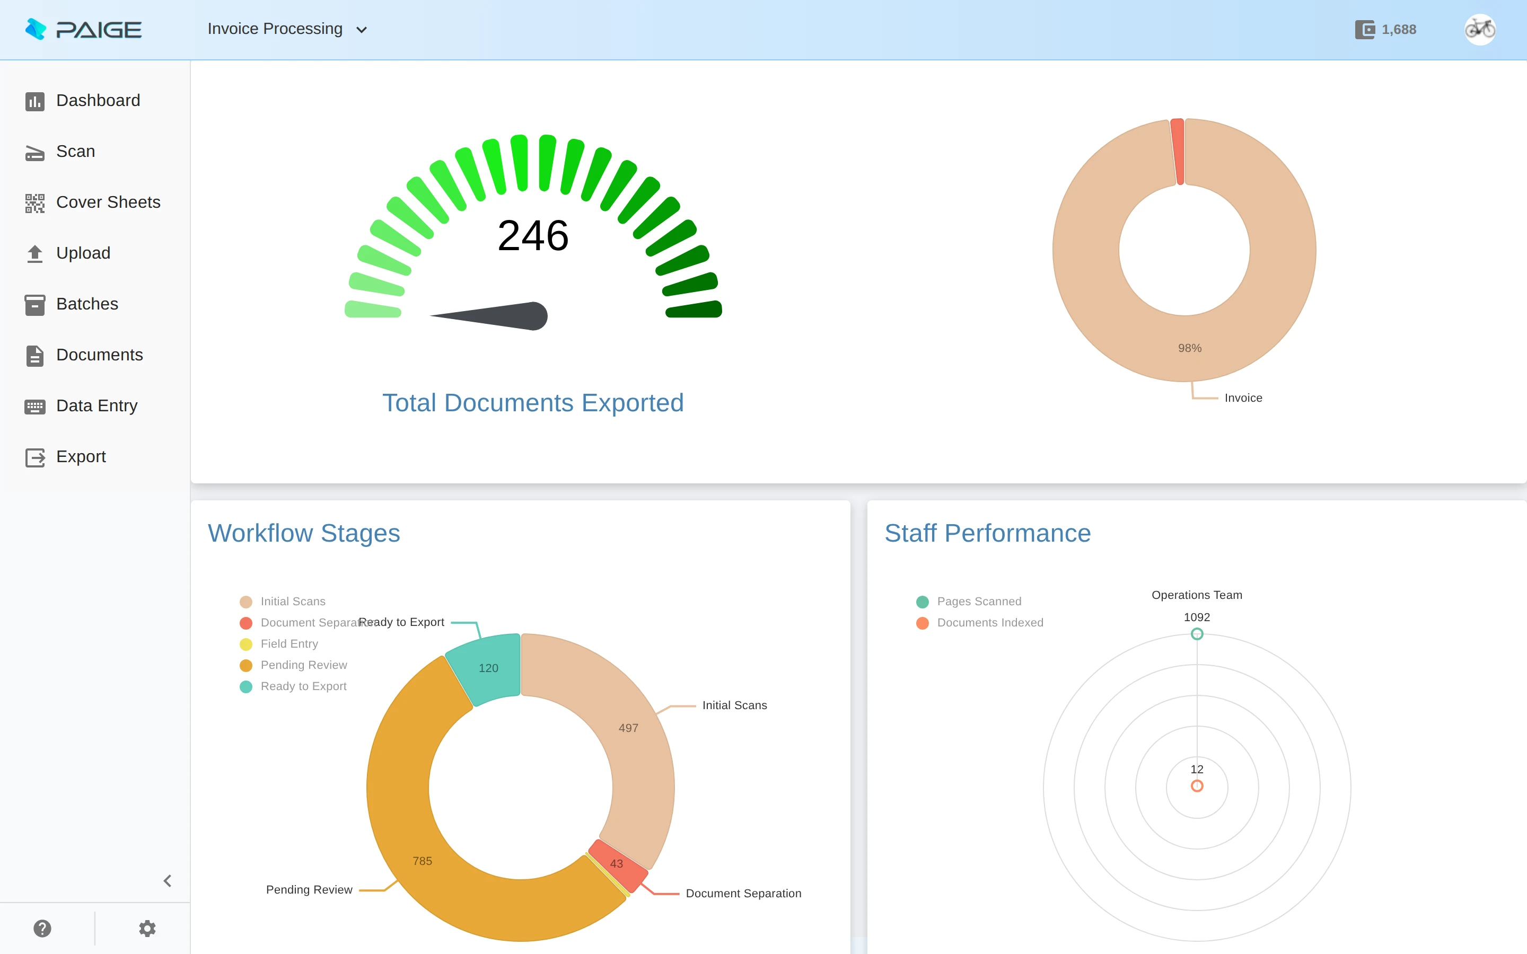
Task: Collapse the sidebar with the chevron
Action: click(x=167, y=881)
